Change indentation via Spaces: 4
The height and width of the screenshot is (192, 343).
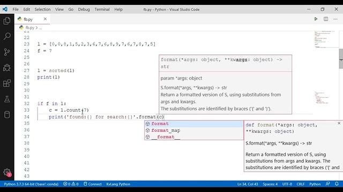pos(270,184)
